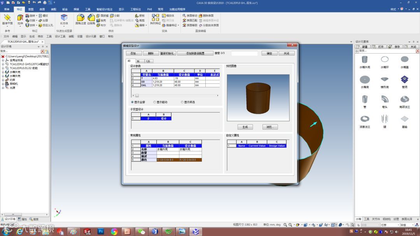The image size is (420, 236).
Task: Open Photoshop from the Windows taskbar
Action: [x=101, y=232]
